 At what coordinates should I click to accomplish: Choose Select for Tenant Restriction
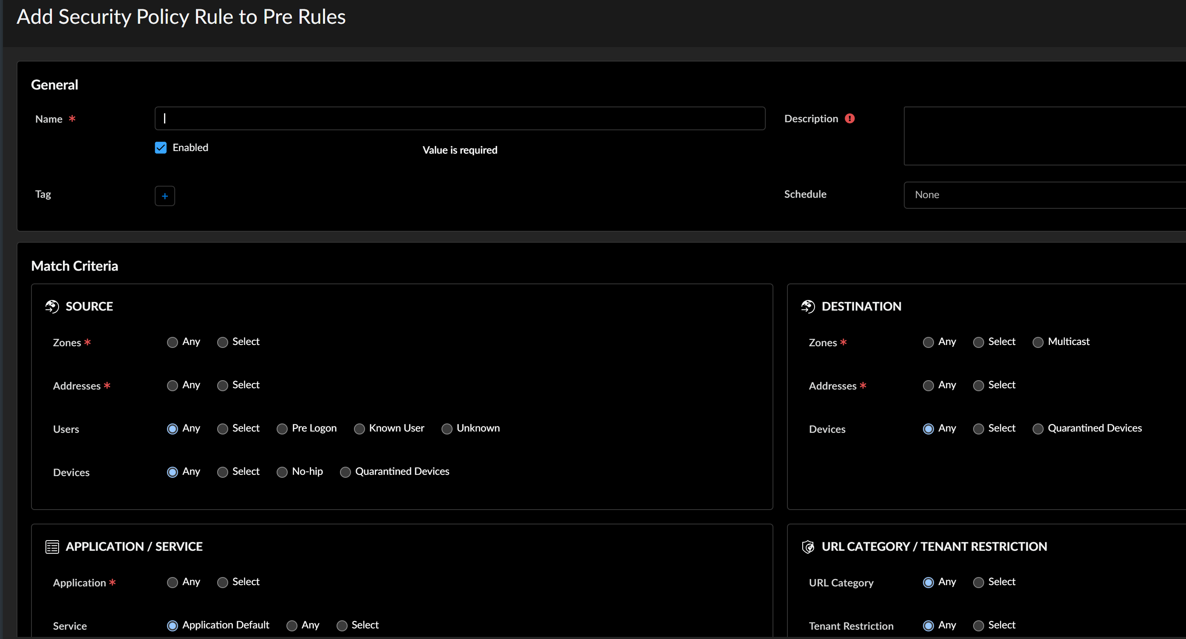pos(978,626)
